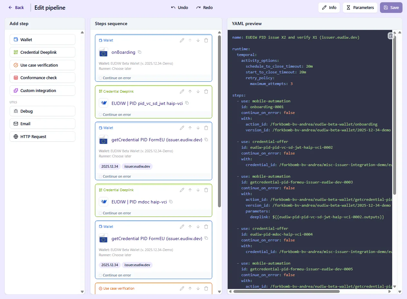Edit the Use case verification step card
The height and width of the screenshot is (299, 407).
coord(182,288)
